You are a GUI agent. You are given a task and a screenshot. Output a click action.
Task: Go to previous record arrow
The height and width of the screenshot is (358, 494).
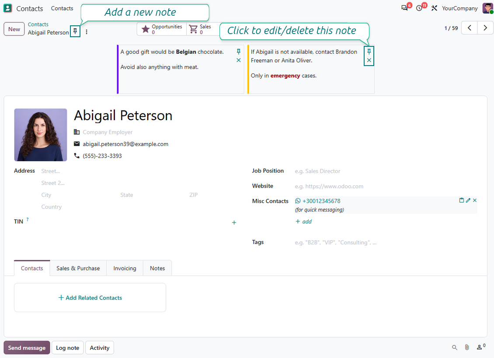[x=470, y=28]
